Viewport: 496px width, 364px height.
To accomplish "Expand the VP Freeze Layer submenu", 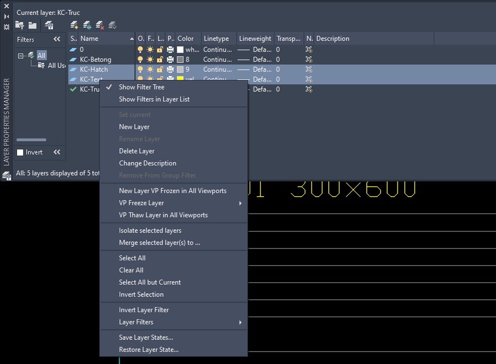I will 174,203.
